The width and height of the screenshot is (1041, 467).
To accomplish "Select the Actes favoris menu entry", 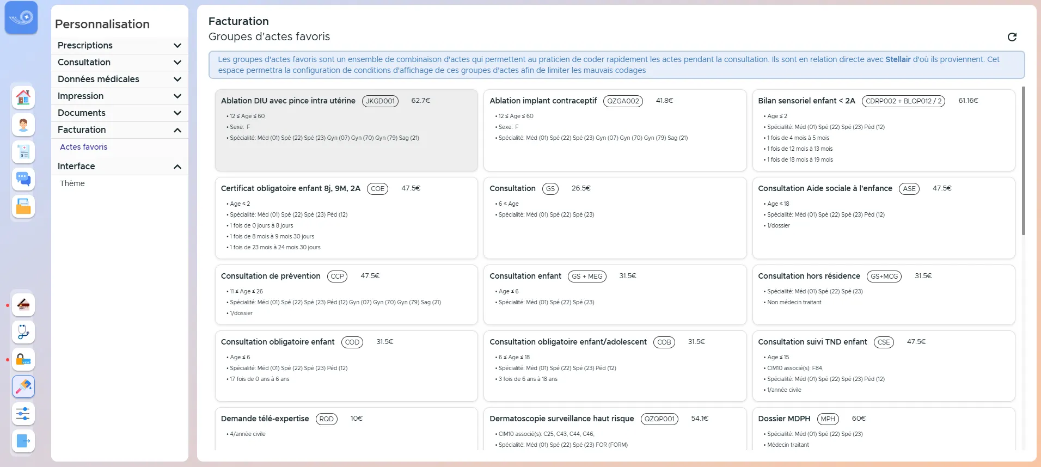I will [84, 147].
